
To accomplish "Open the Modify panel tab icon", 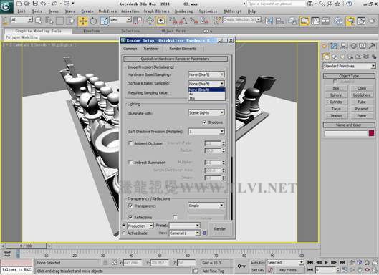I will 334,46.
